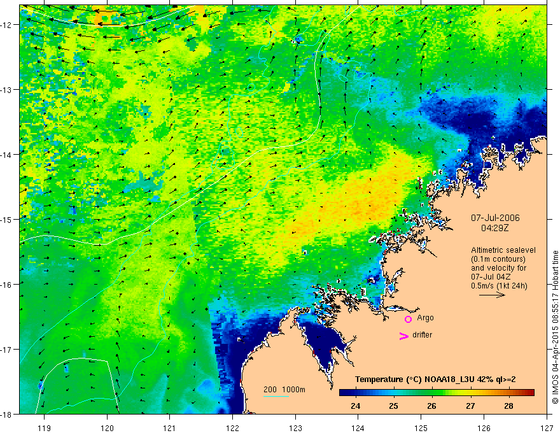This screenshot has width=560, height=433.
Task: Click the 'Altimetric sealevel' caption line
Action: [503, 250]
